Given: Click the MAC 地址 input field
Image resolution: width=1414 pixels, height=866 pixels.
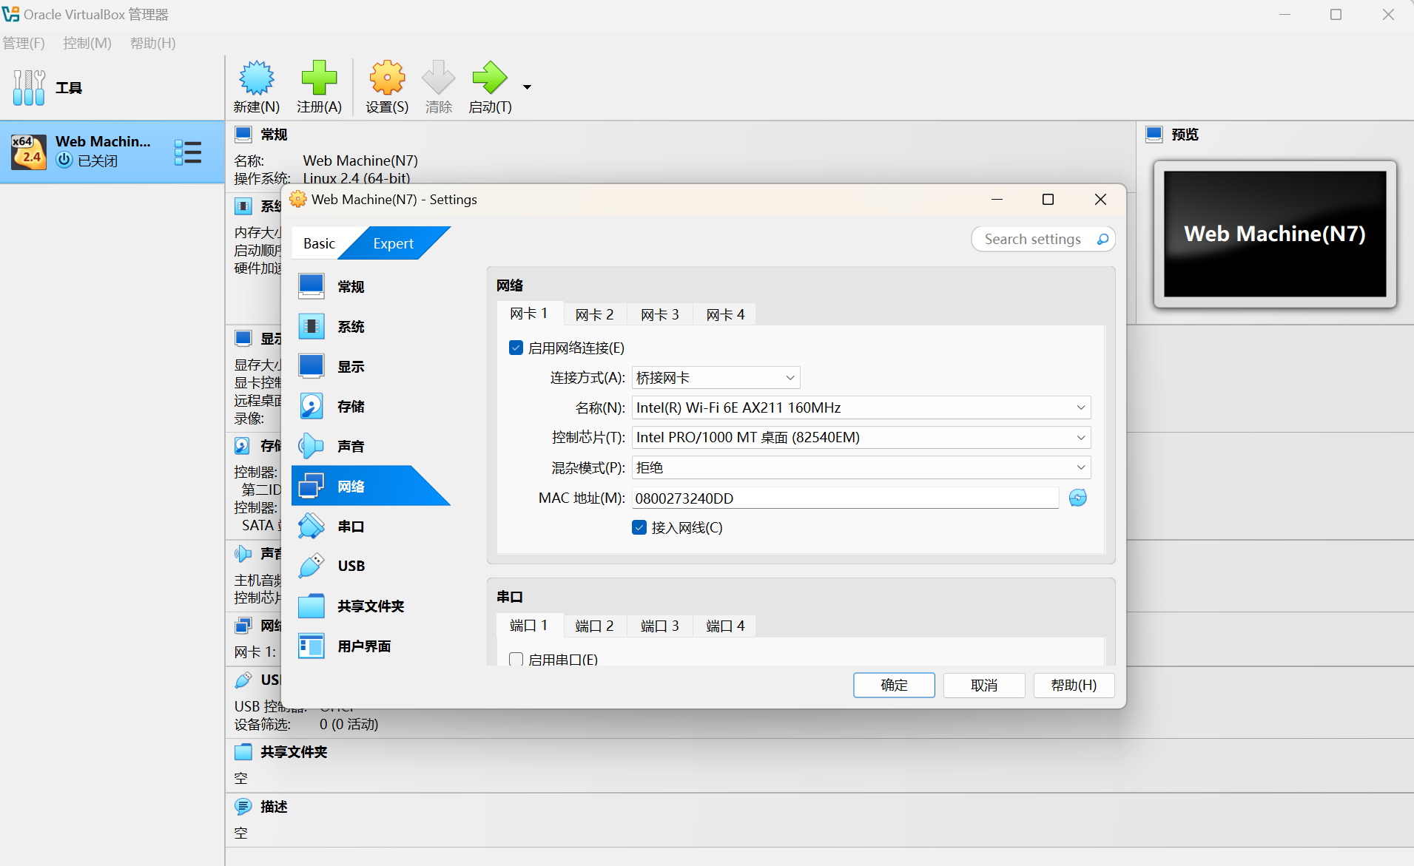Looking at the screenshot, I should pos(846,498).
